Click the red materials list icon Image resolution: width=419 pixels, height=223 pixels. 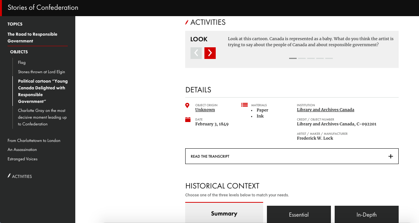pyautogui.click(x=244, y=105)
